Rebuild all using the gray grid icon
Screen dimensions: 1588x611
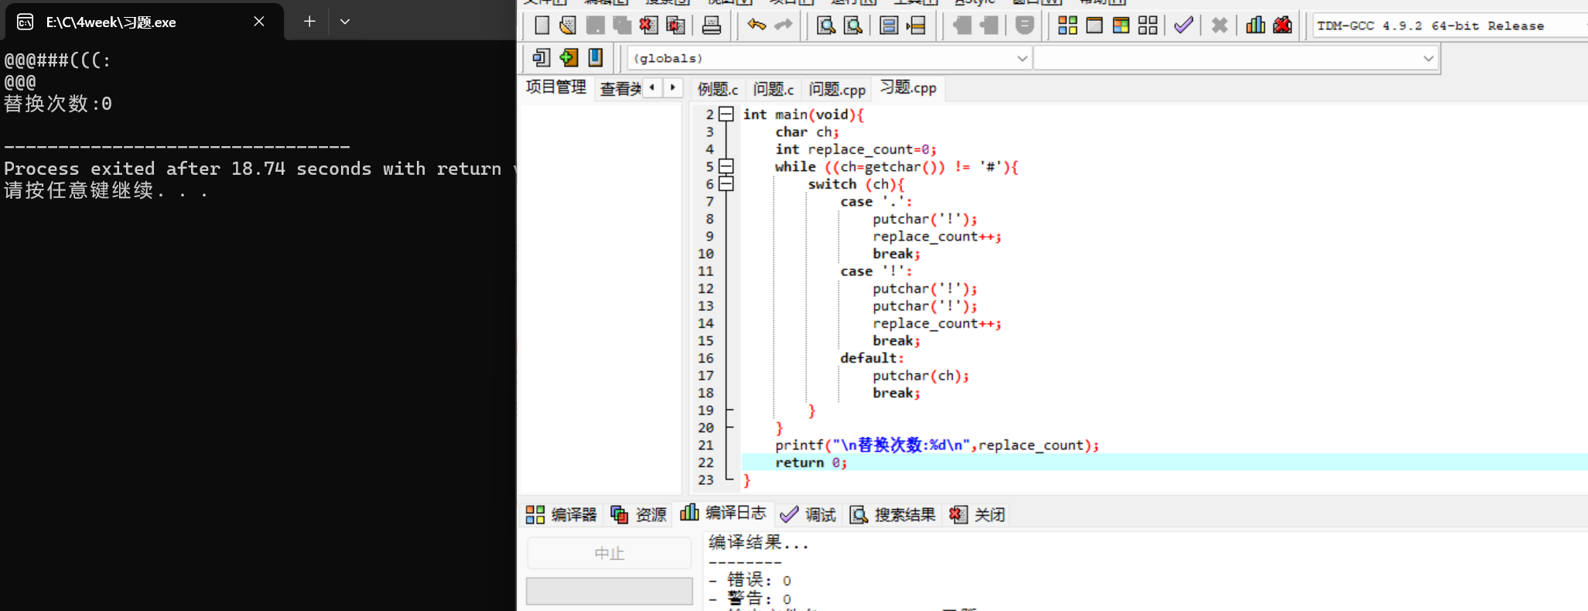coord(1148,26)
